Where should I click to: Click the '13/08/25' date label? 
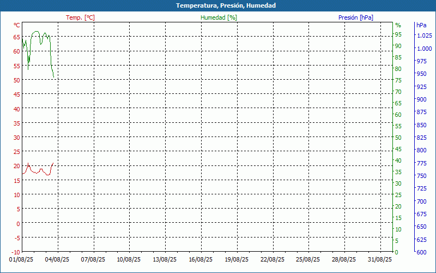coord(165,260)
